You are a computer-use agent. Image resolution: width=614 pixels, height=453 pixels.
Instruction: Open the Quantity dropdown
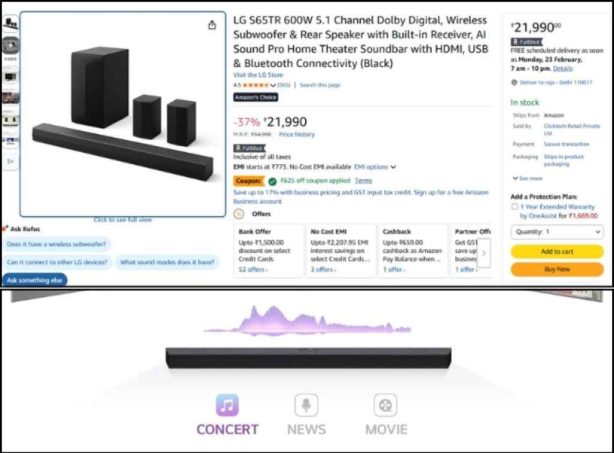tap(556, 232)
